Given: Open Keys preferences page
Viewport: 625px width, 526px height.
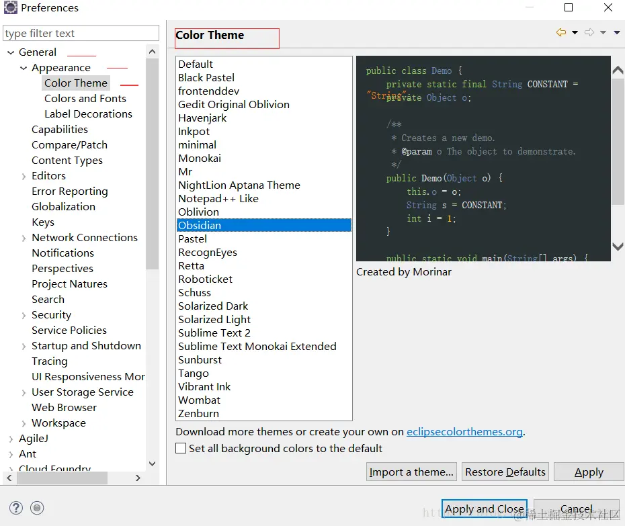Looking at the screenshot, I should tap(43, 222).
